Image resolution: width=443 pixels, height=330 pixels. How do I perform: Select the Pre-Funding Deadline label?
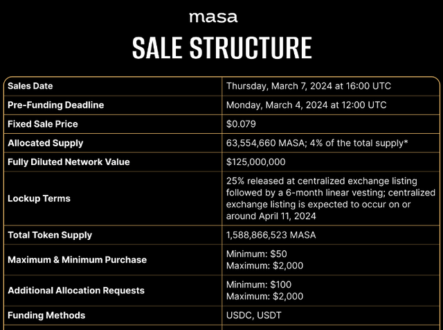55,105
